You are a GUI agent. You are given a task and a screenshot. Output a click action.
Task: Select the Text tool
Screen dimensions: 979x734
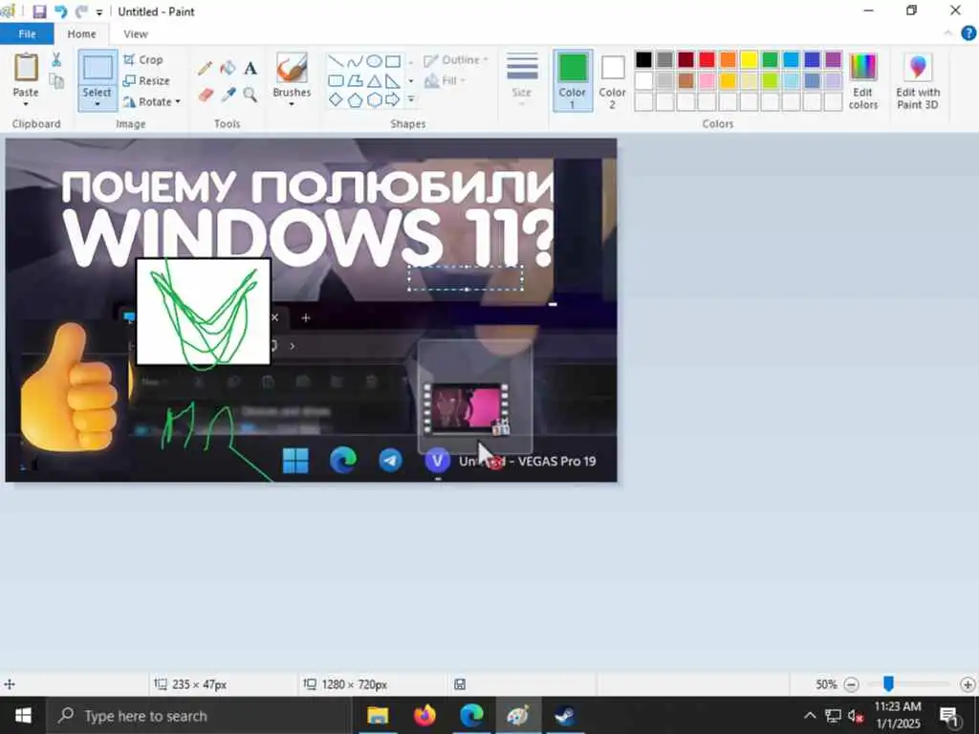click(x=250, y=68)
